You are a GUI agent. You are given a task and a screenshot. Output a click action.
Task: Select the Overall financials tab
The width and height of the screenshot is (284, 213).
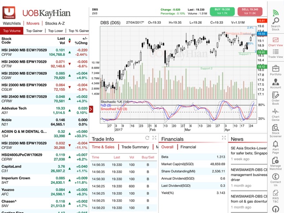[x=167, y=147]
